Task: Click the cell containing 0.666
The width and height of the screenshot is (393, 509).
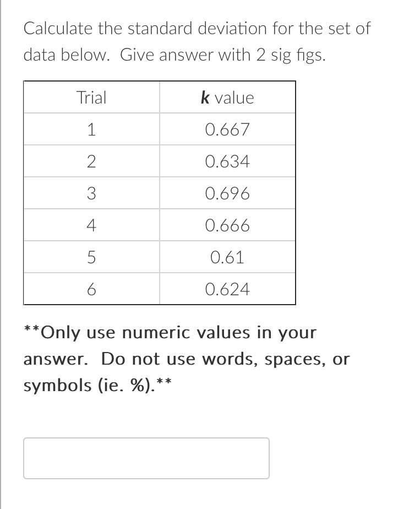Action: [227, 225]
